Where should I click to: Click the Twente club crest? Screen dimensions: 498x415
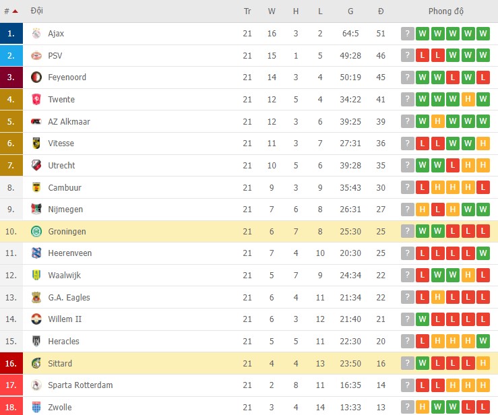coord(36,100)
